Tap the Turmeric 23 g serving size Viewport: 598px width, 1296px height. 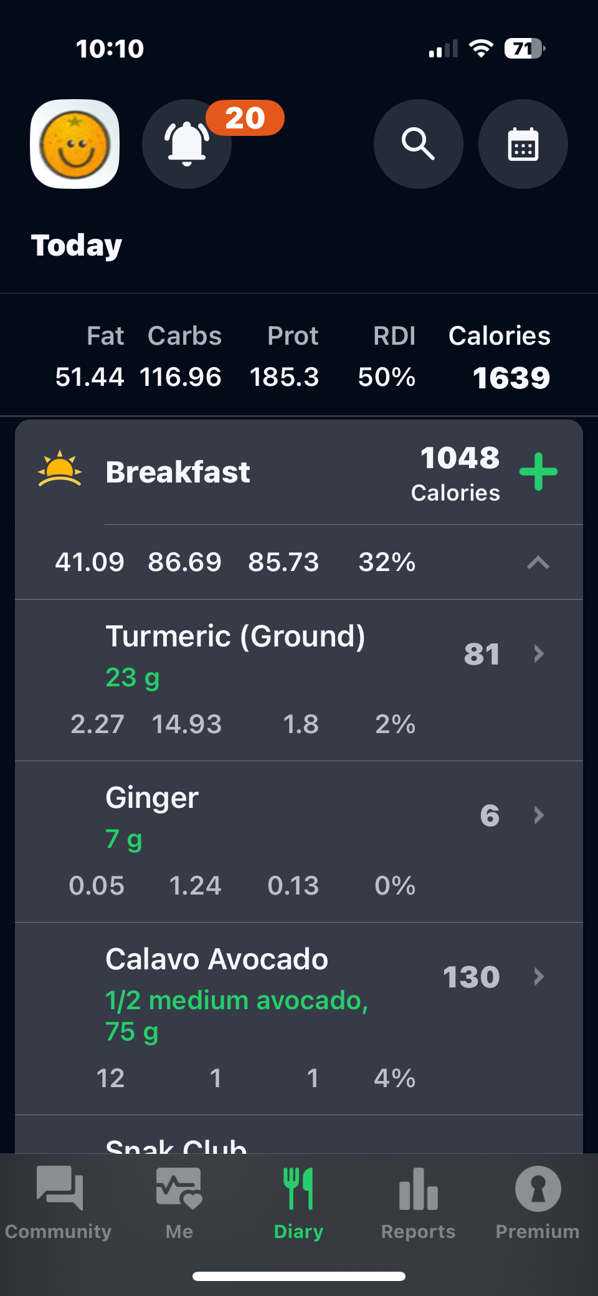133,678
